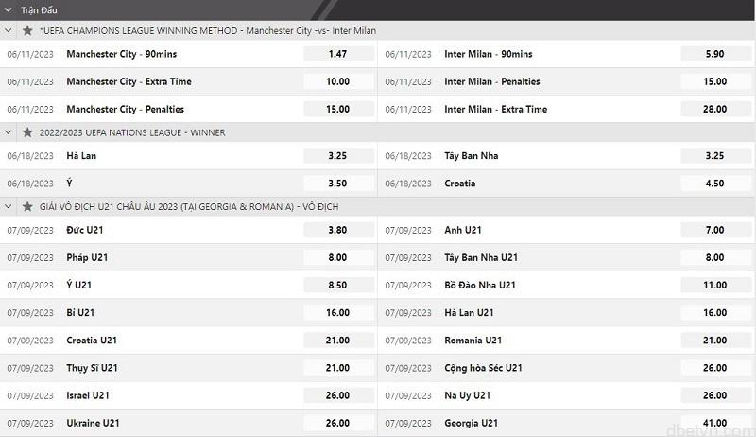Click the Ukraine U21 team name
The height and width of the screenshot is (437, 756).
[93, 423]
